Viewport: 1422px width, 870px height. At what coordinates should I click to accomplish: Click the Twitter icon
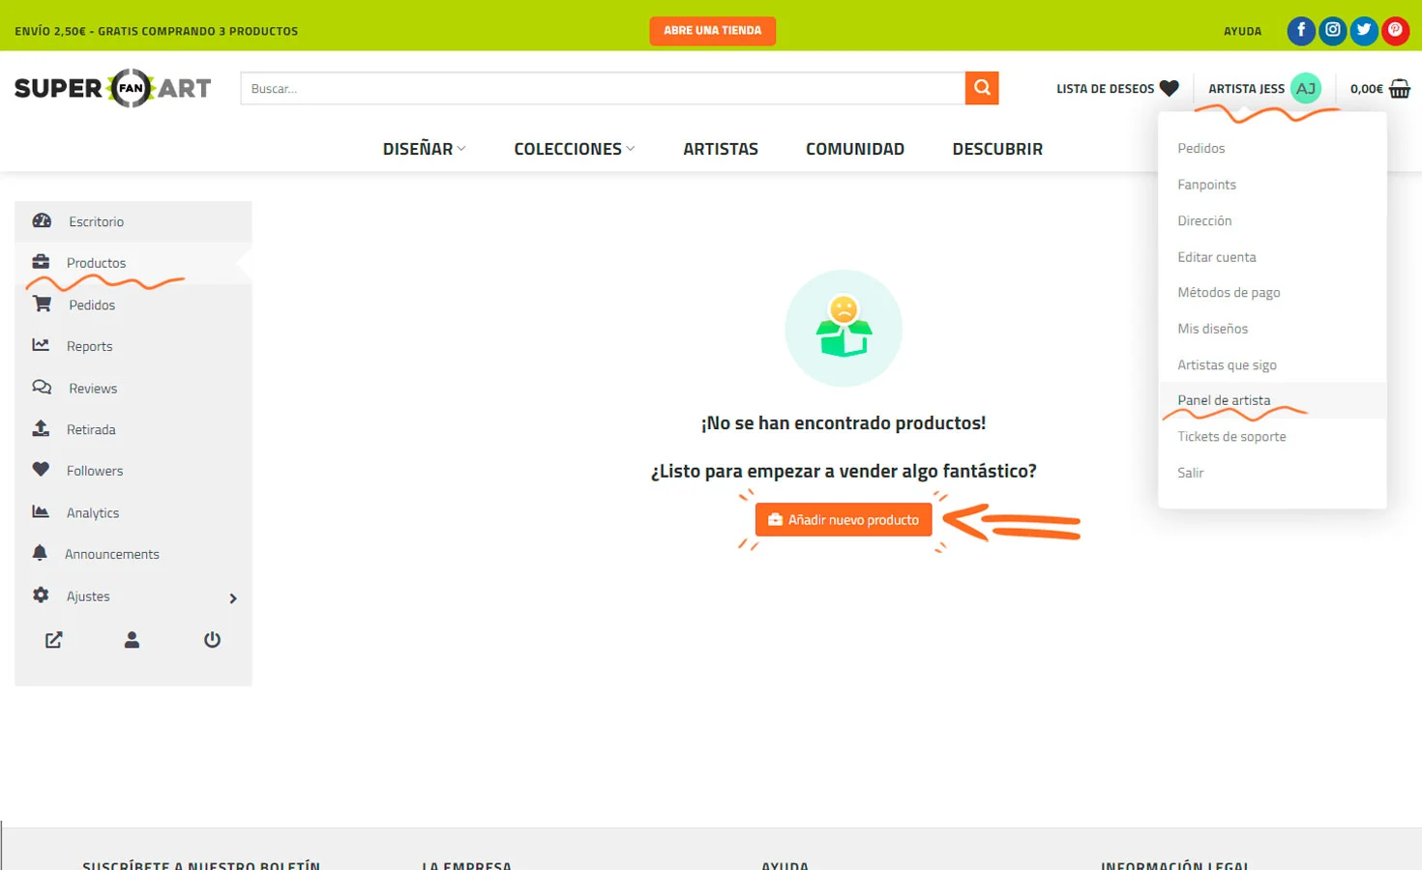1364,30
